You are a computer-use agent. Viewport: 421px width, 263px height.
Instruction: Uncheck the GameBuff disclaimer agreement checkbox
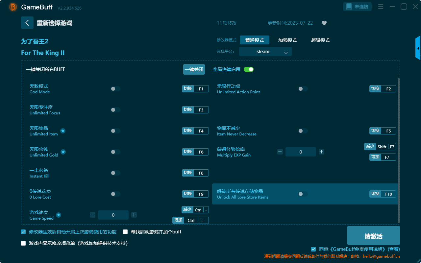pyautogui.click(x=313, y=249)
